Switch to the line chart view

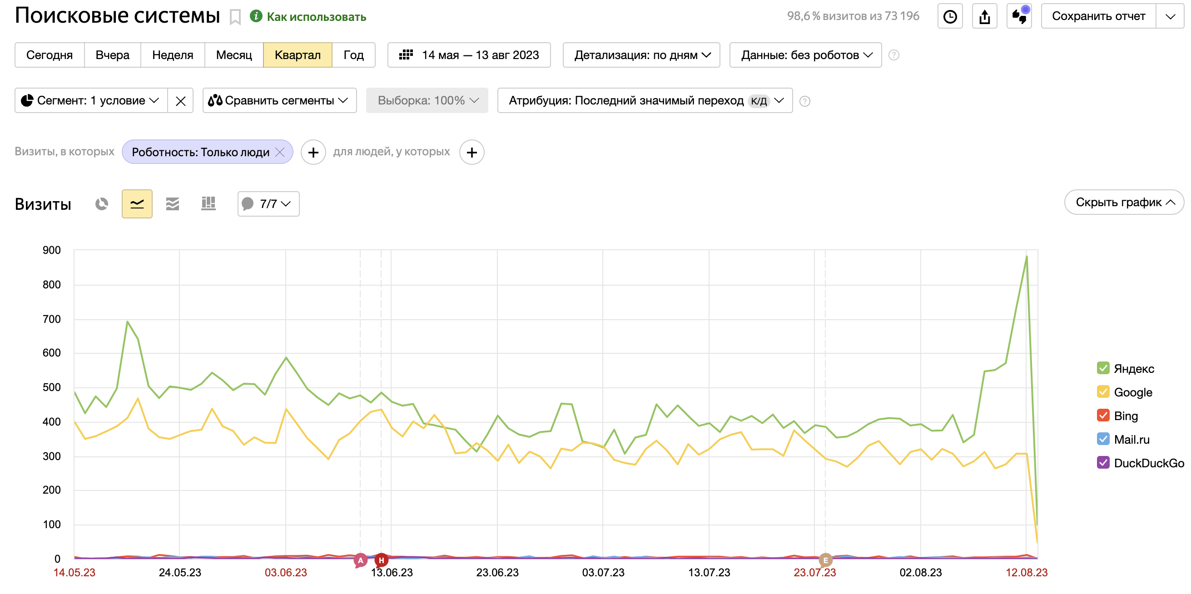click(137, 204)
